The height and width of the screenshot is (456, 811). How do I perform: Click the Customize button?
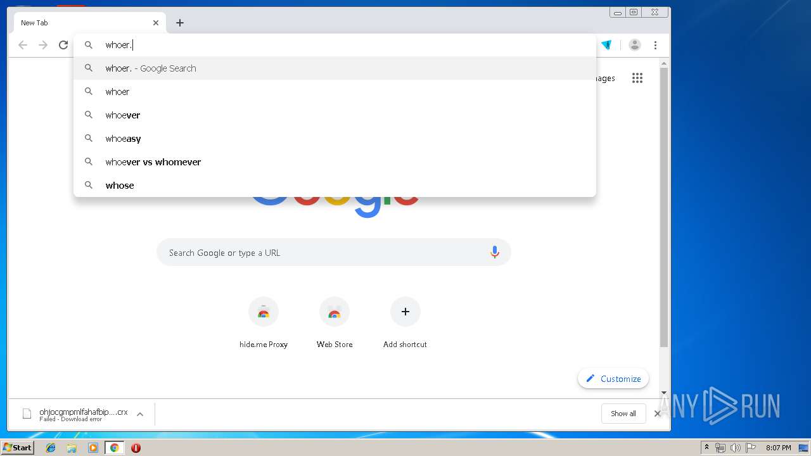(613, 379)
